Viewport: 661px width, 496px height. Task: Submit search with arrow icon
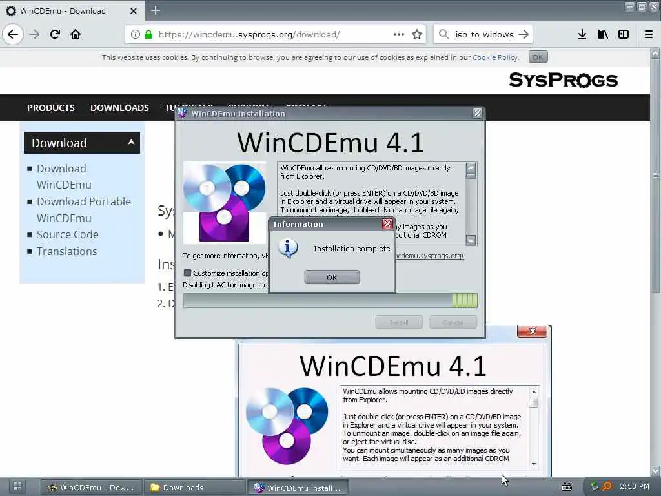[x=523, y=34]
